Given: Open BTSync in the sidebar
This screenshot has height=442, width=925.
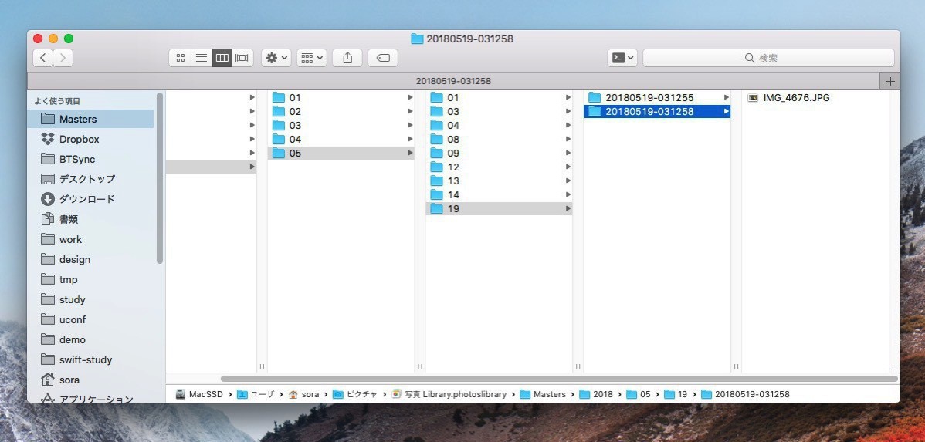Looking at the screenshot, I should tap(90, 159).
